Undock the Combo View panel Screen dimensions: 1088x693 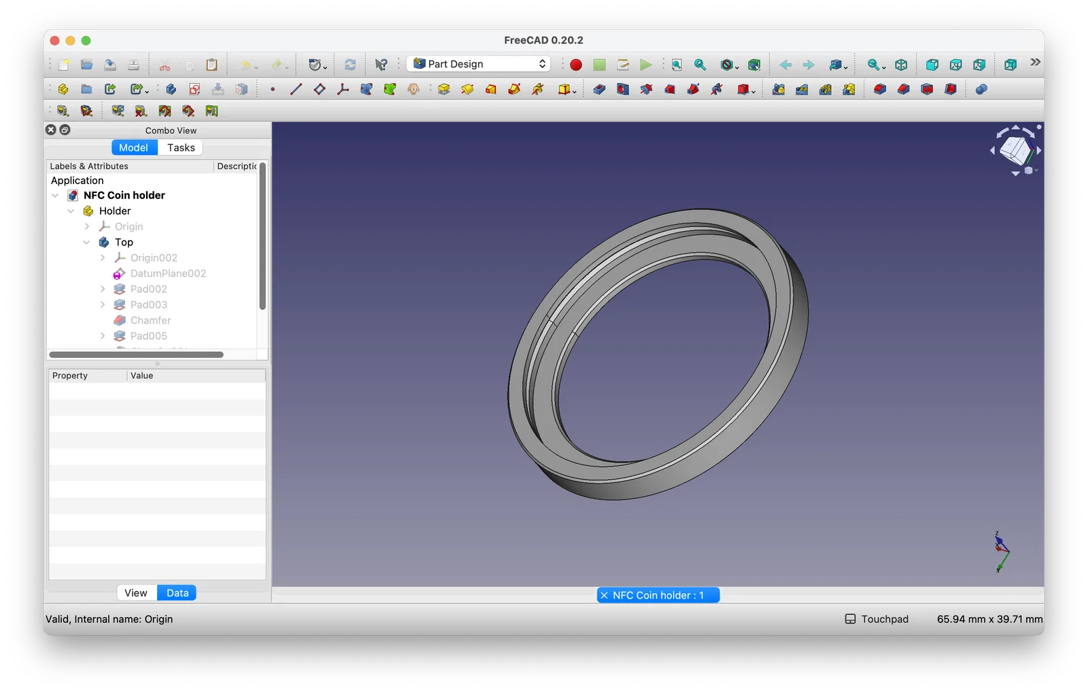(65, 130)
